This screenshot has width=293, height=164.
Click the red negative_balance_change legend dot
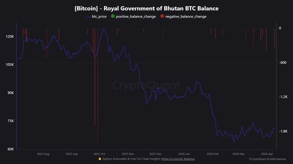point(162,17)
